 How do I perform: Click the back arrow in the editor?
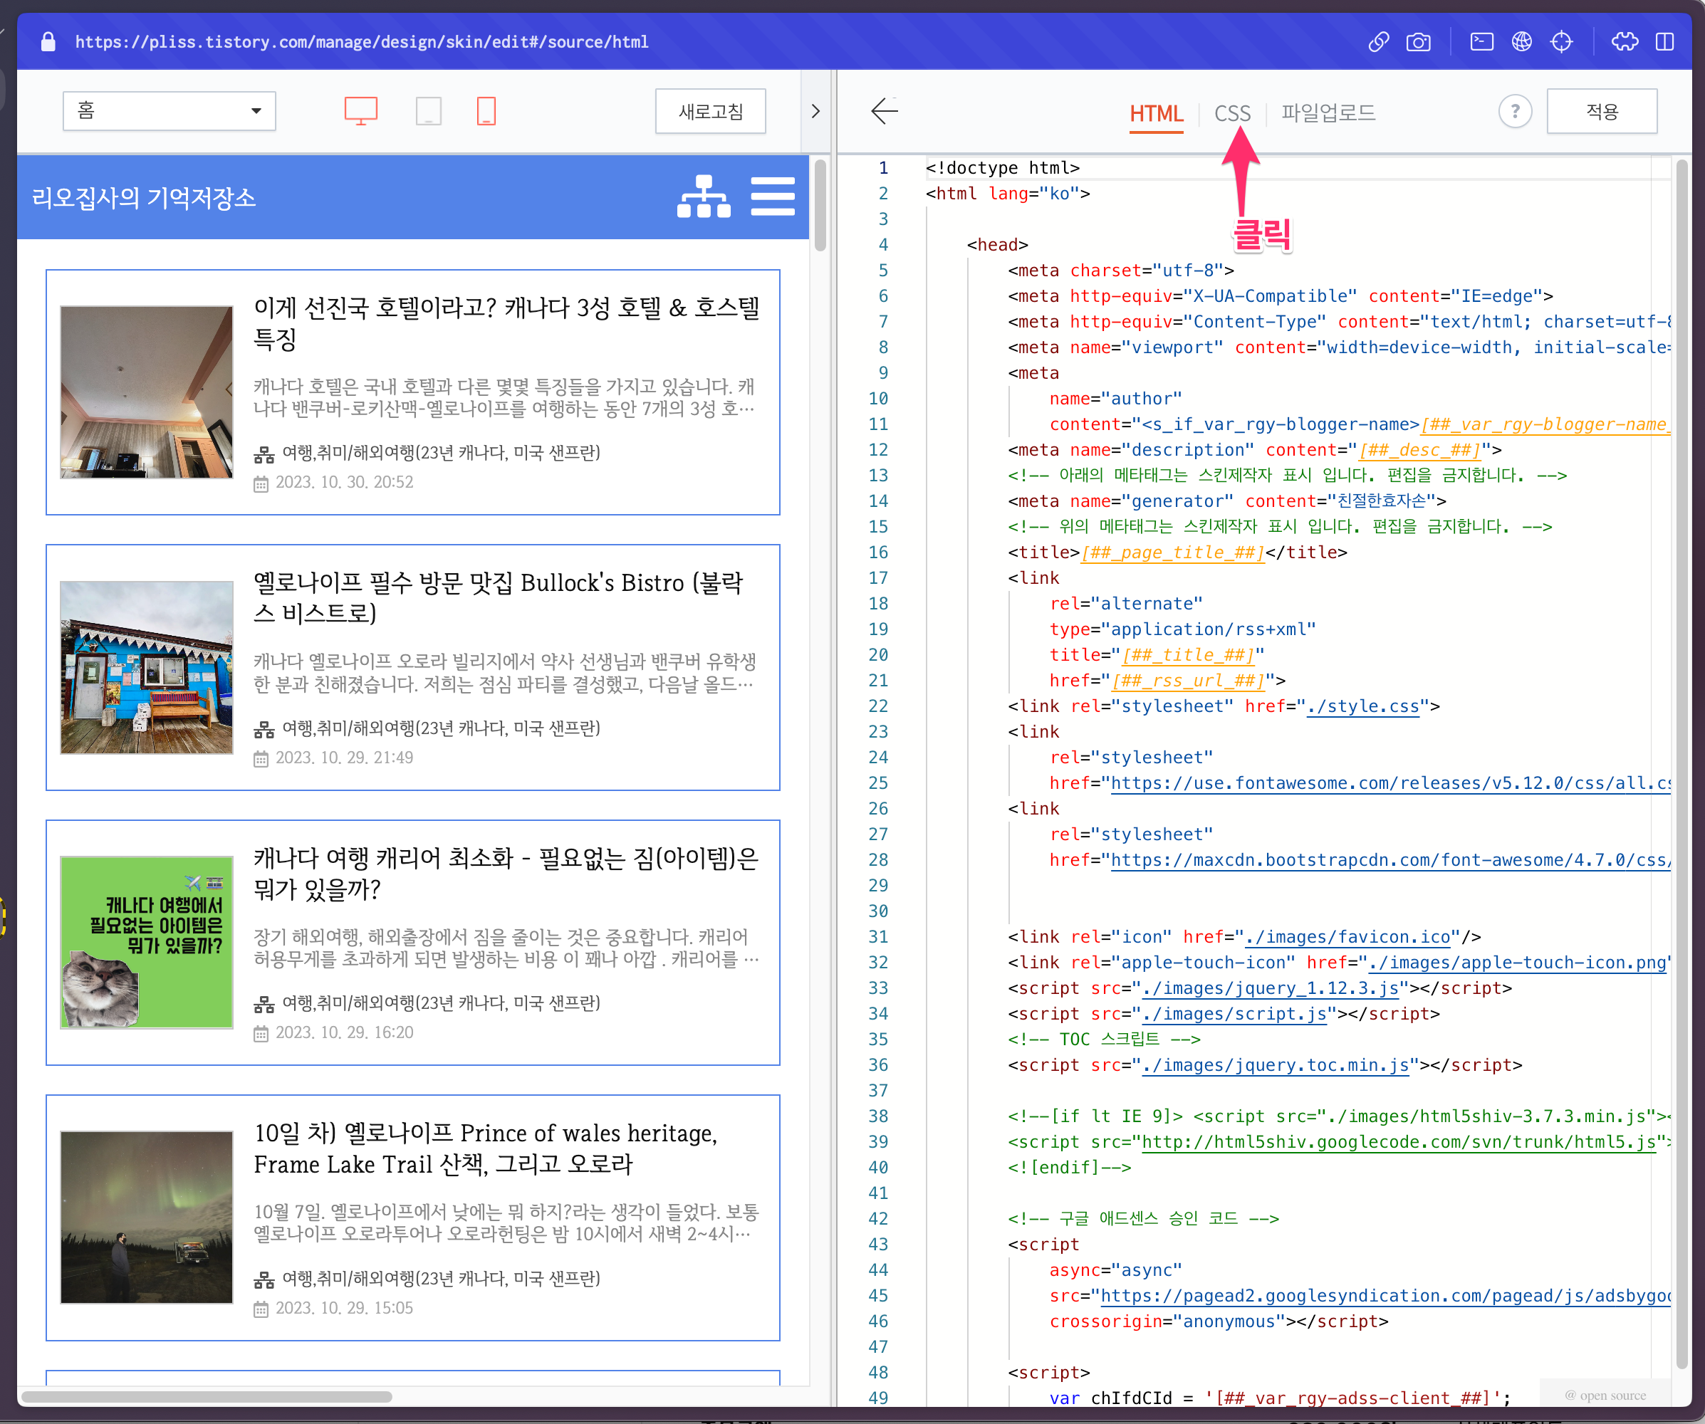[883, 112]
